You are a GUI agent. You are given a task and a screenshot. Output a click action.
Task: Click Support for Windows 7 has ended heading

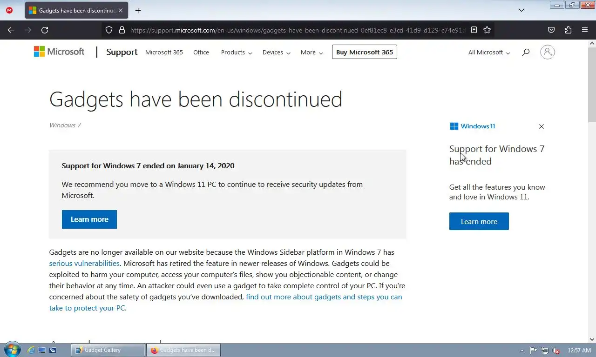tap(497, 155)
